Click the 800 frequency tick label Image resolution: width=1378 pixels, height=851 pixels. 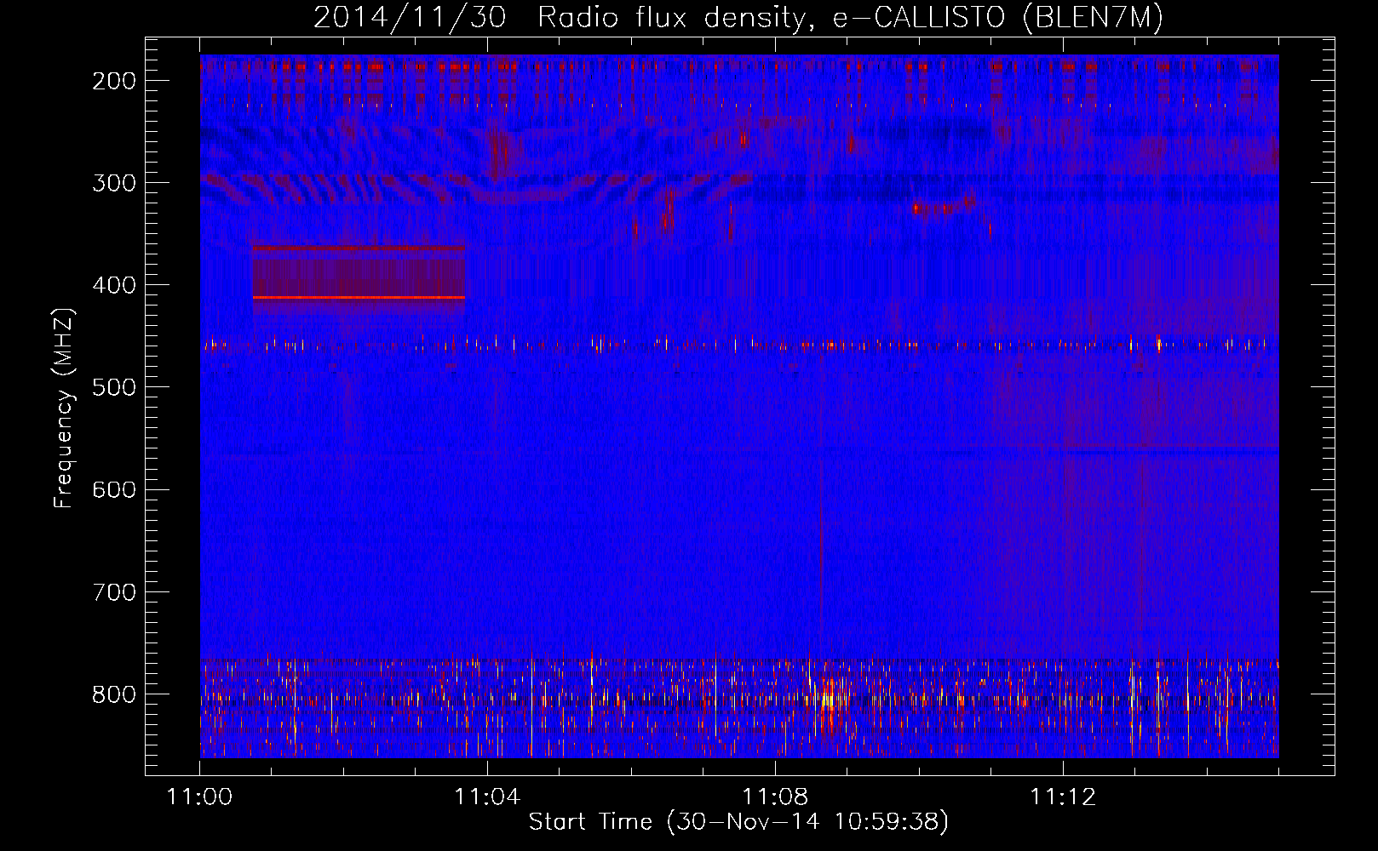click(x=114, y=694)
